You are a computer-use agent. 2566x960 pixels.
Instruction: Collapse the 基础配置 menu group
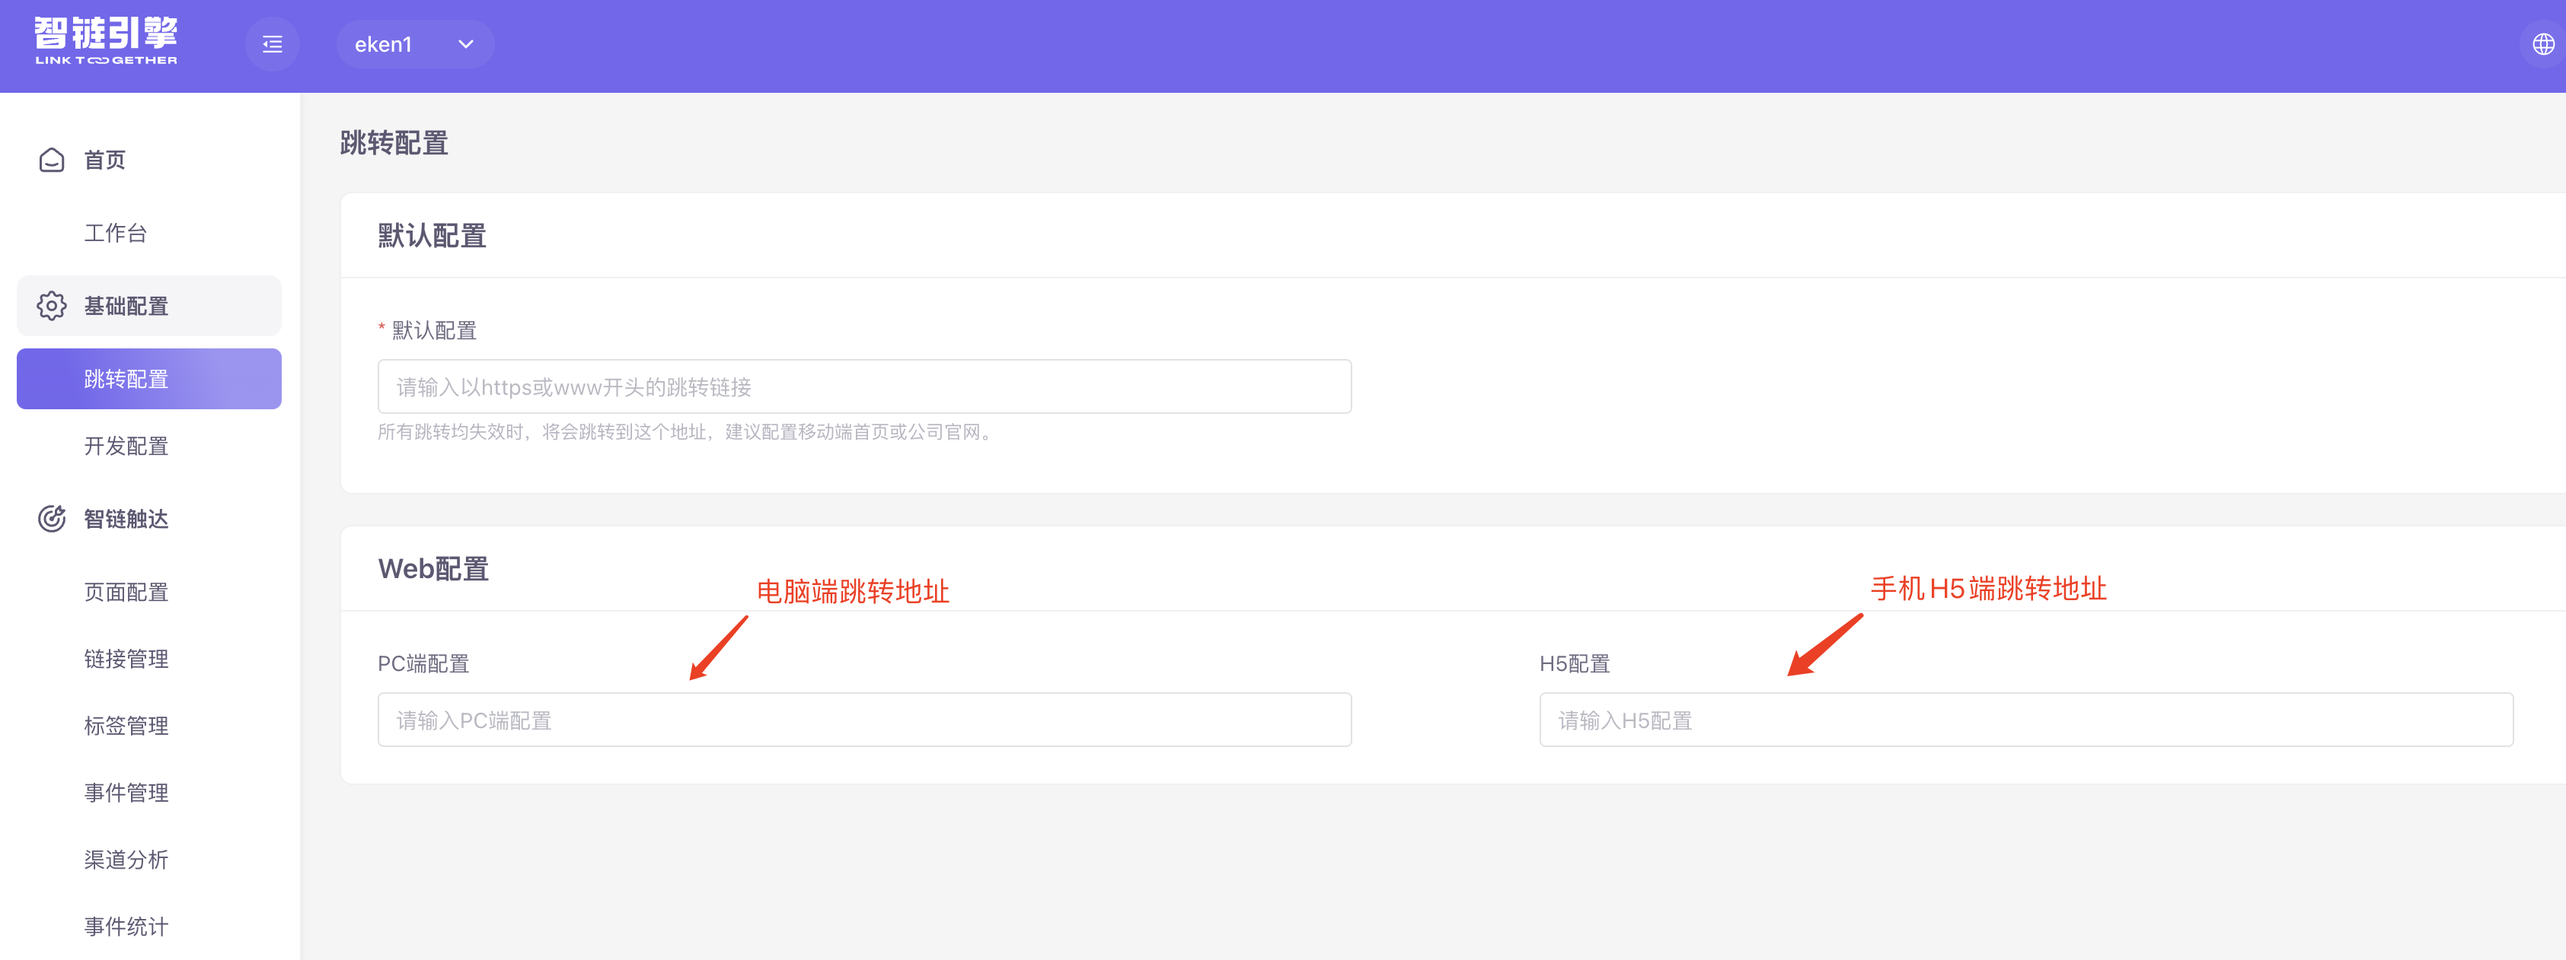pos(149,305)
